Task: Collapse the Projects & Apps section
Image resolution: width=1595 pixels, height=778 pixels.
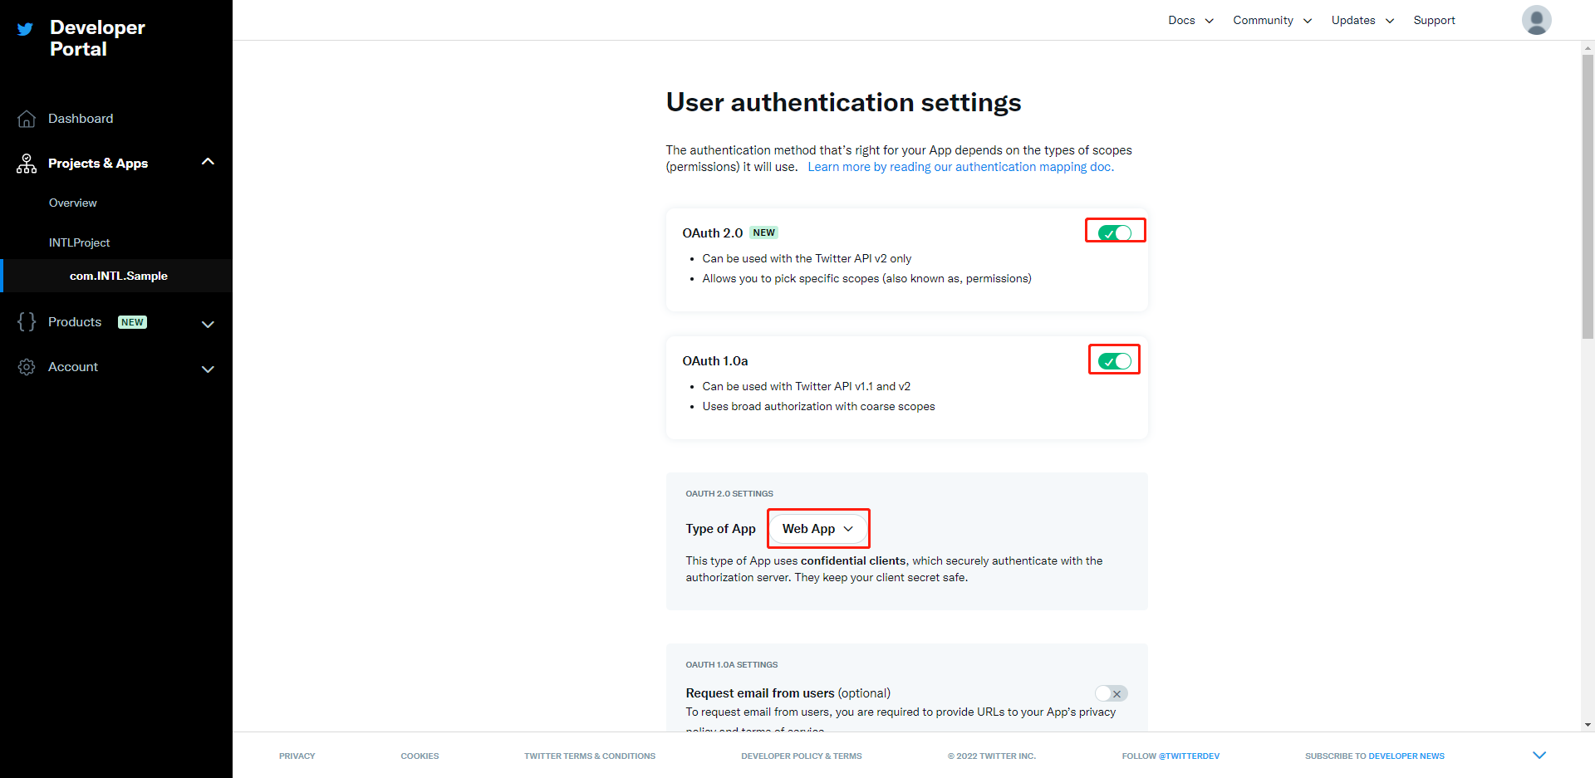Action: click(208, 161)
